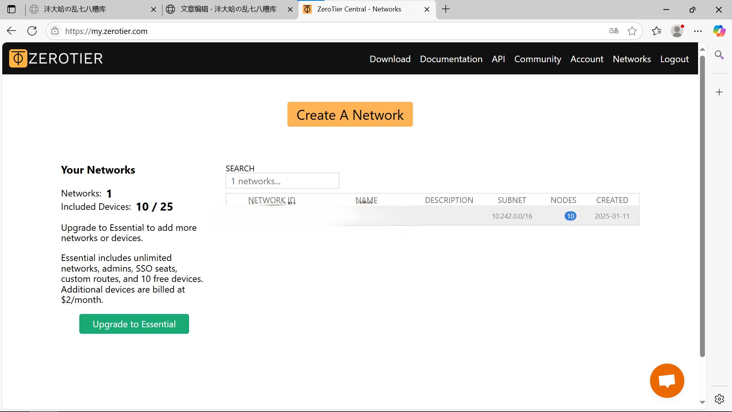Open the sidebar settings gear
This screenshot has height=412, width=732.
pyautogui.click(x=719, y=399)
